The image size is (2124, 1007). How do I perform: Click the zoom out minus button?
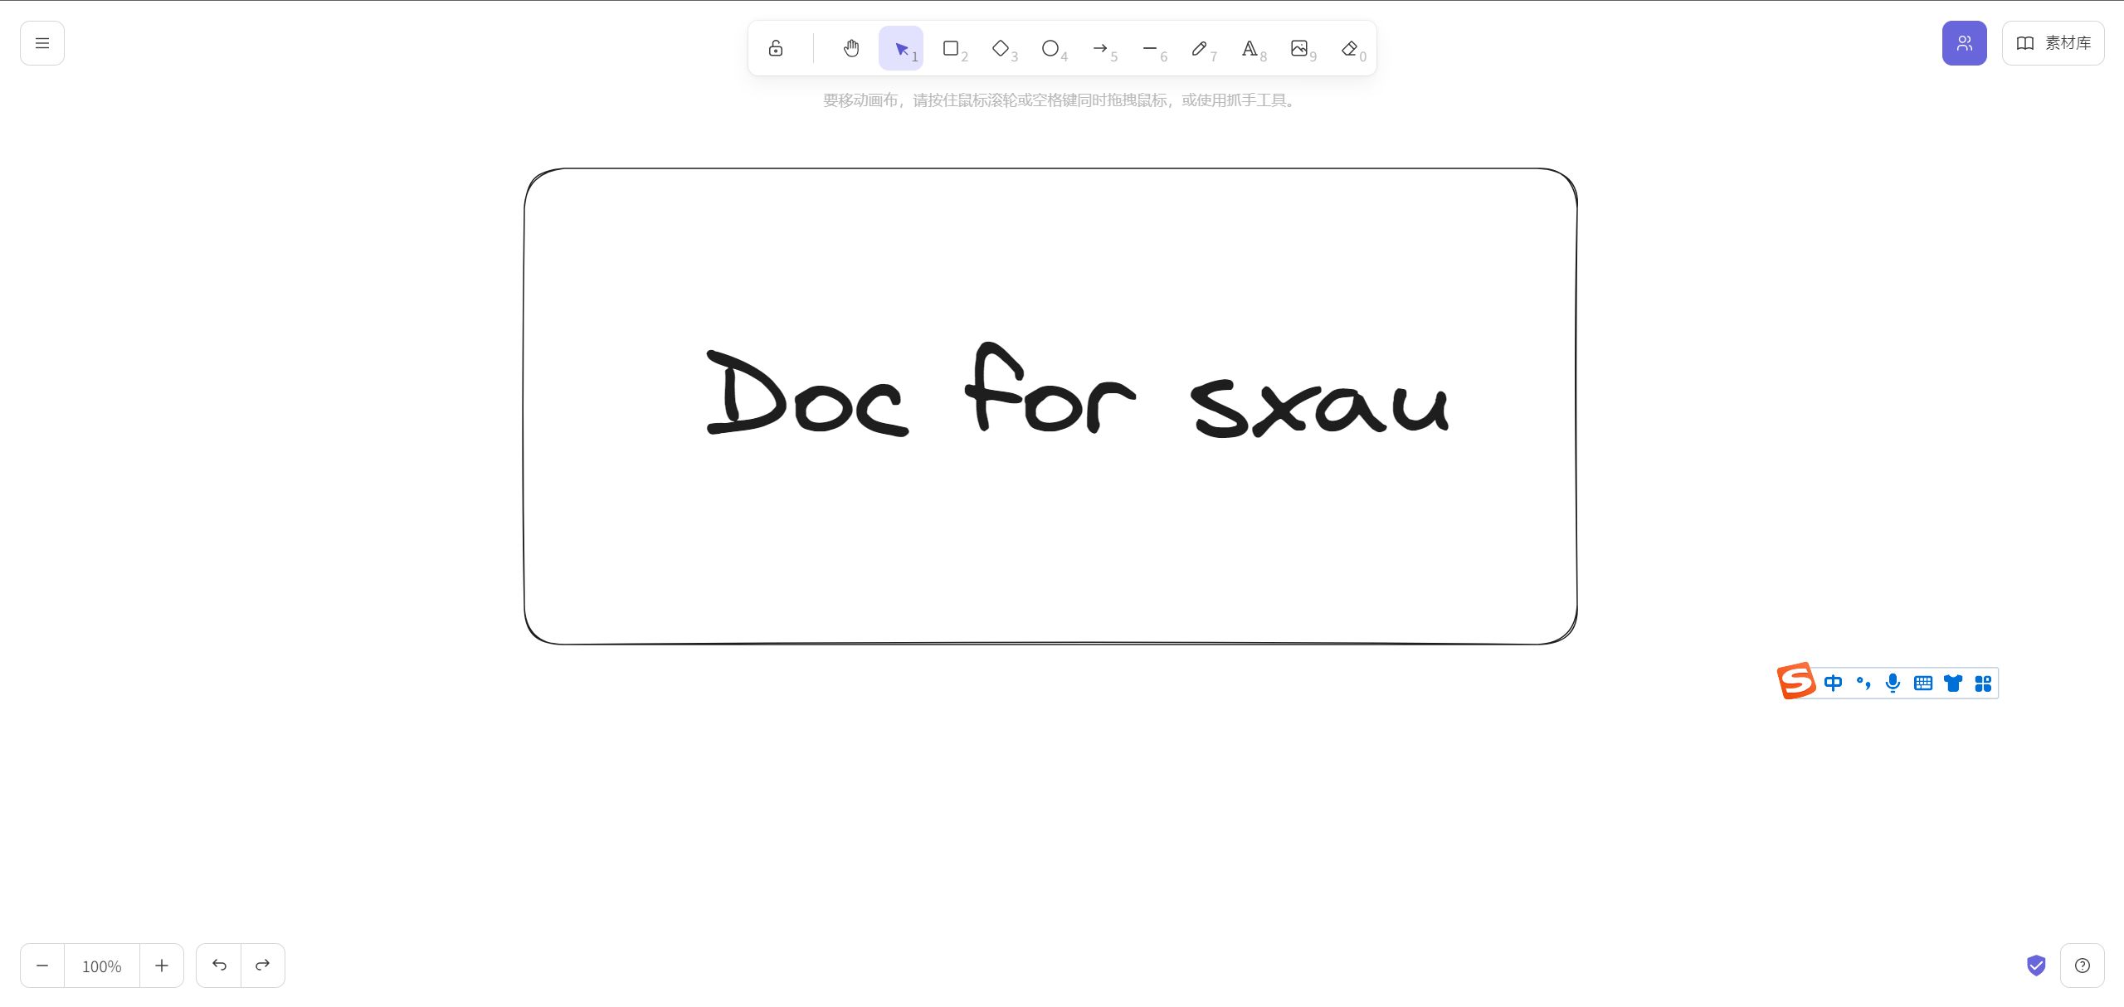point(42,966)
